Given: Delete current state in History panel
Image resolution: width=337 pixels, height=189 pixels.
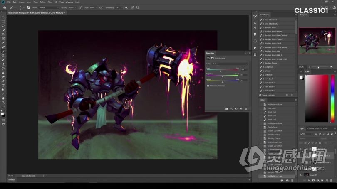Looking at the screenshot, I should [x=292, y=180].
